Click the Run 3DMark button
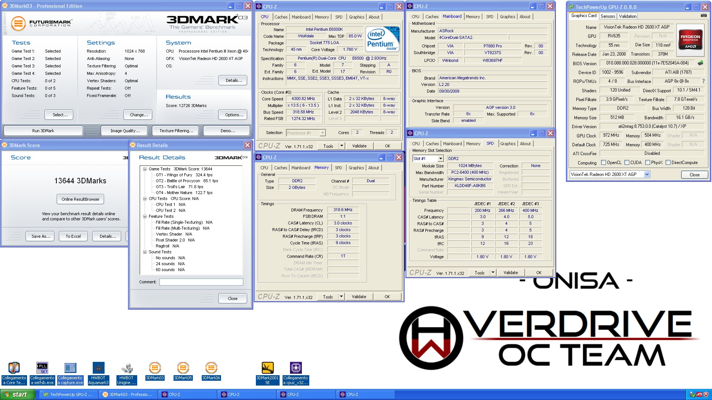This screenshot has width=712, height=400. [43, 131]
